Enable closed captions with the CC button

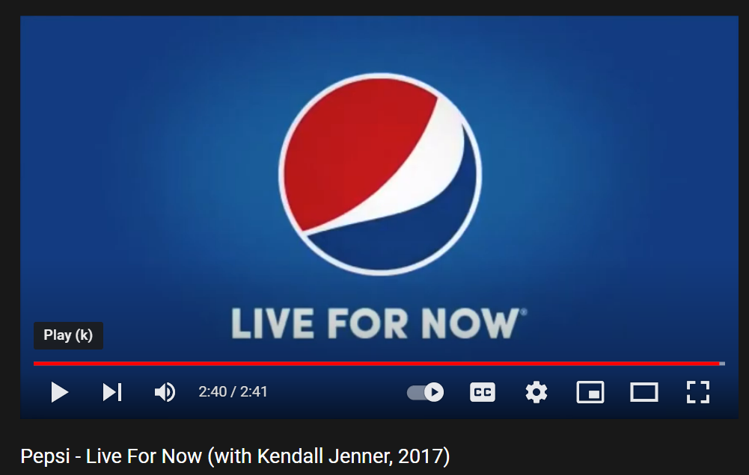click(x=483, y=392)
